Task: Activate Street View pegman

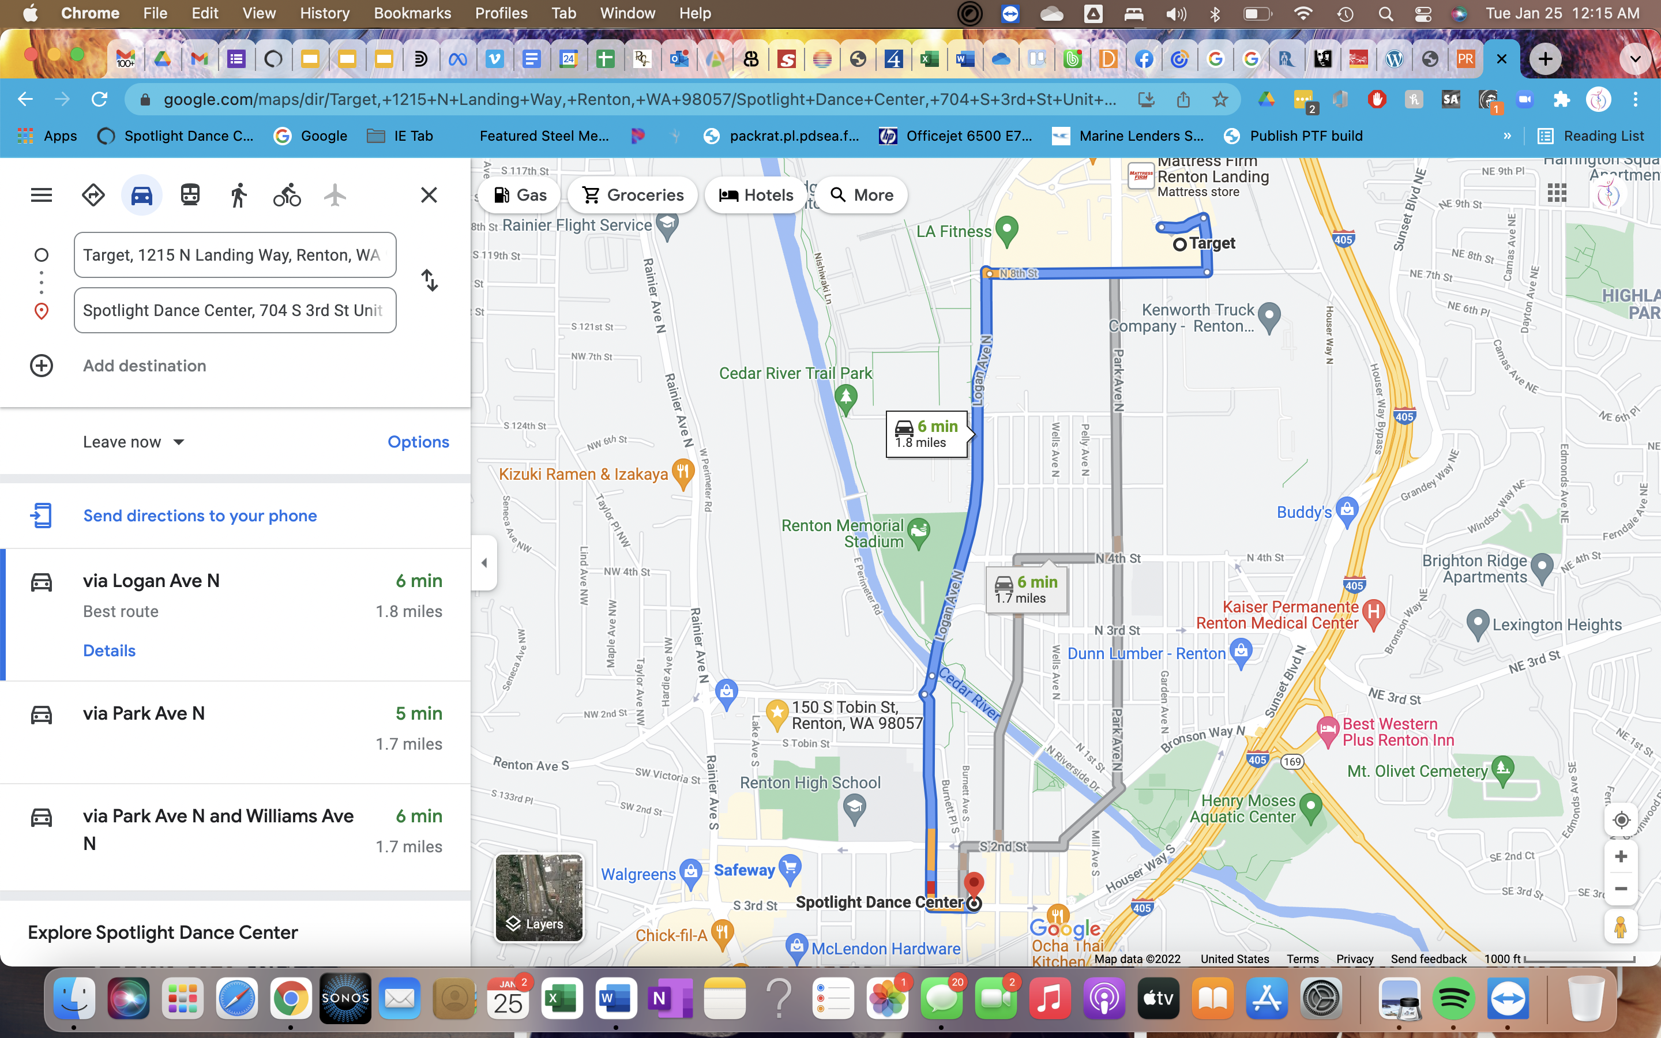Action: point(1621,927)
